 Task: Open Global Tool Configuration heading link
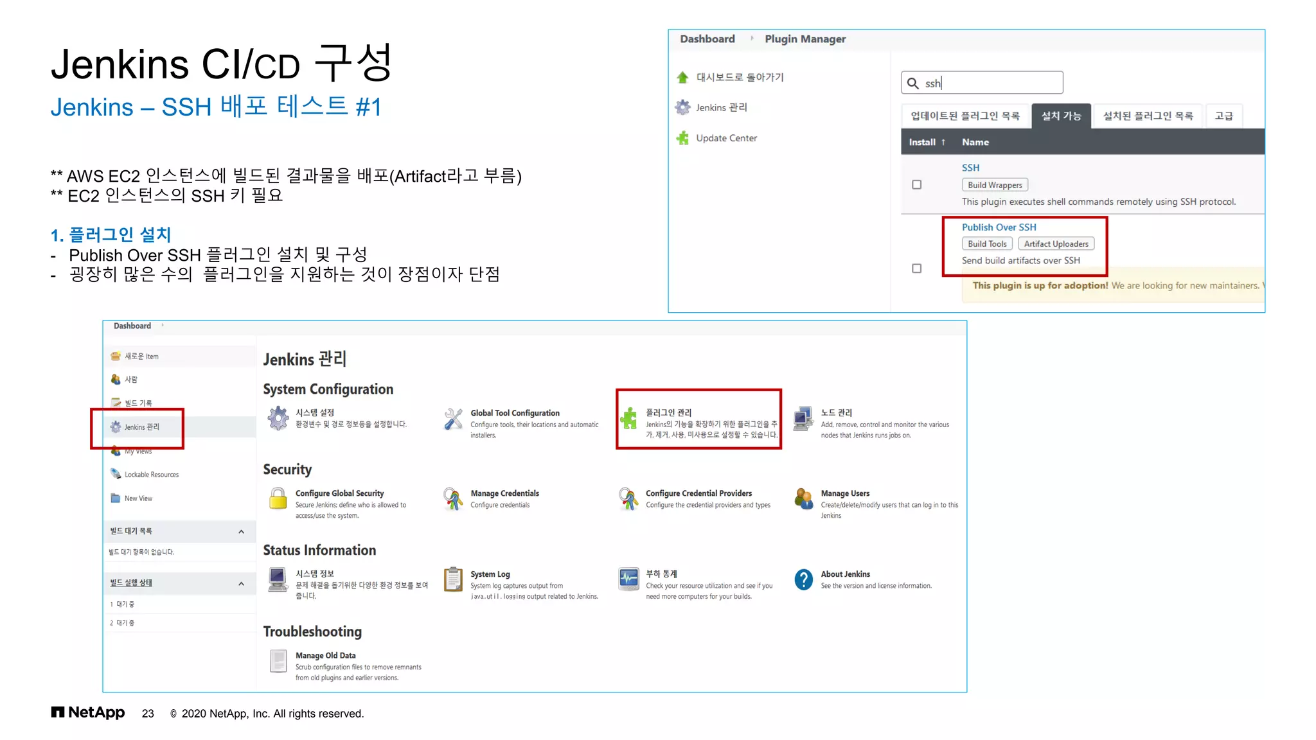pos(515,413)
